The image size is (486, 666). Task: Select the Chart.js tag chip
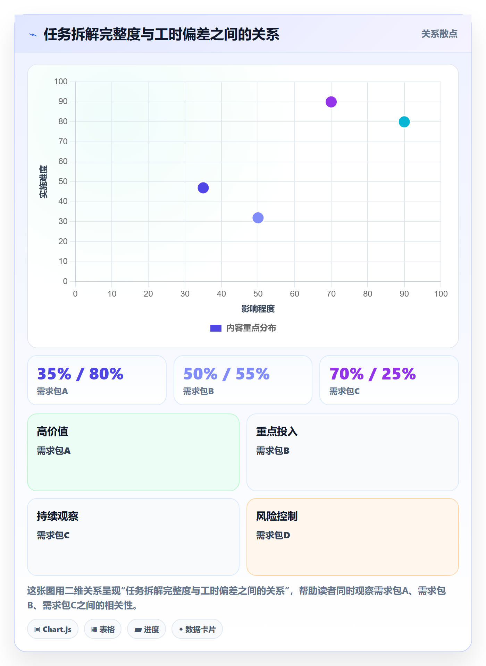pos(53,629)
